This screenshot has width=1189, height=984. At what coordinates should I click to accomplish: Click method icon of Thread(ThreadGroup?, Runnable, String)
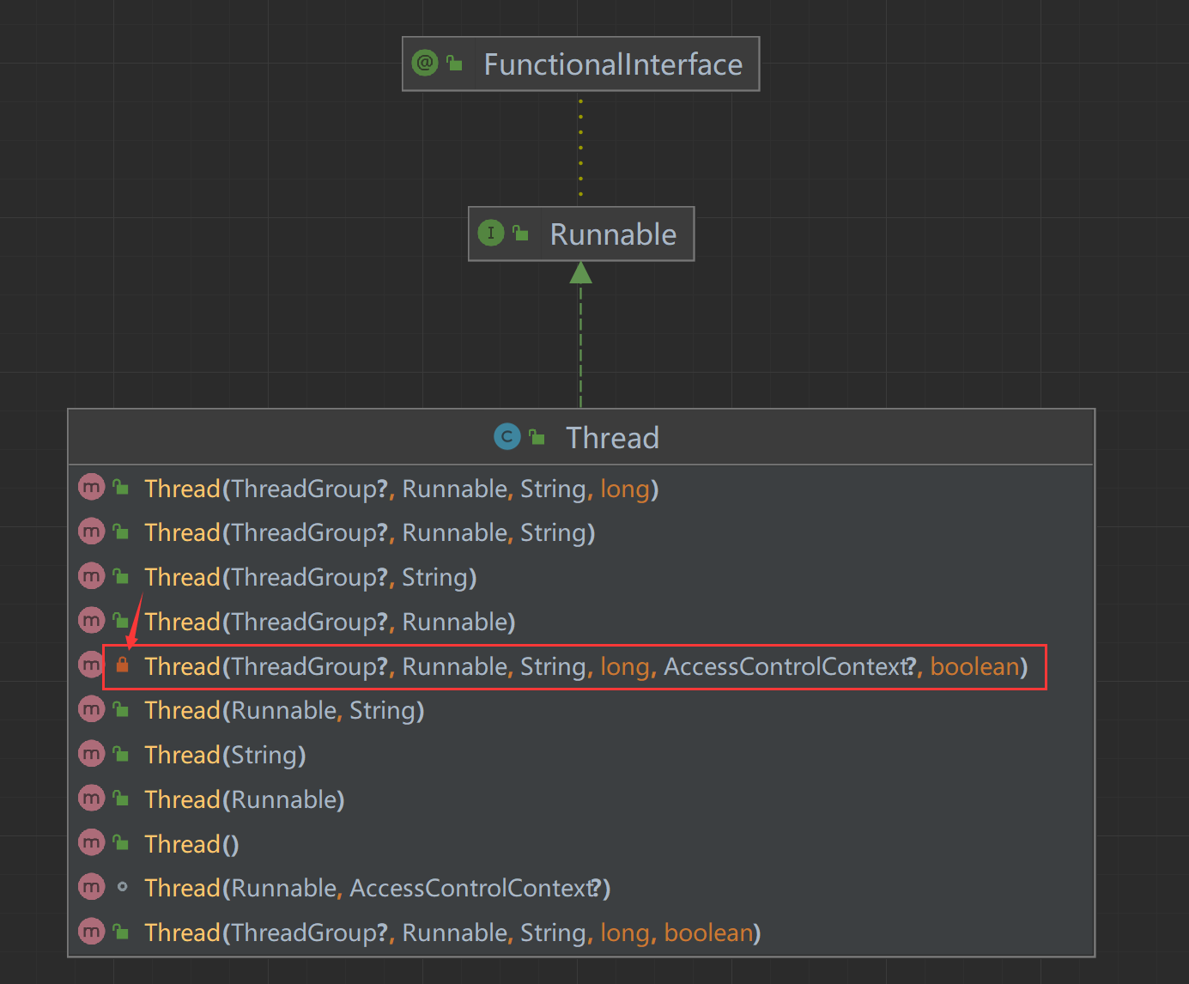tap(91, 532)
